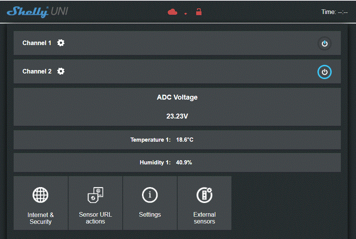This screenshot has width=356, height=239.
Task: Open Channel 2 settings gear
Action: (61, 71)
